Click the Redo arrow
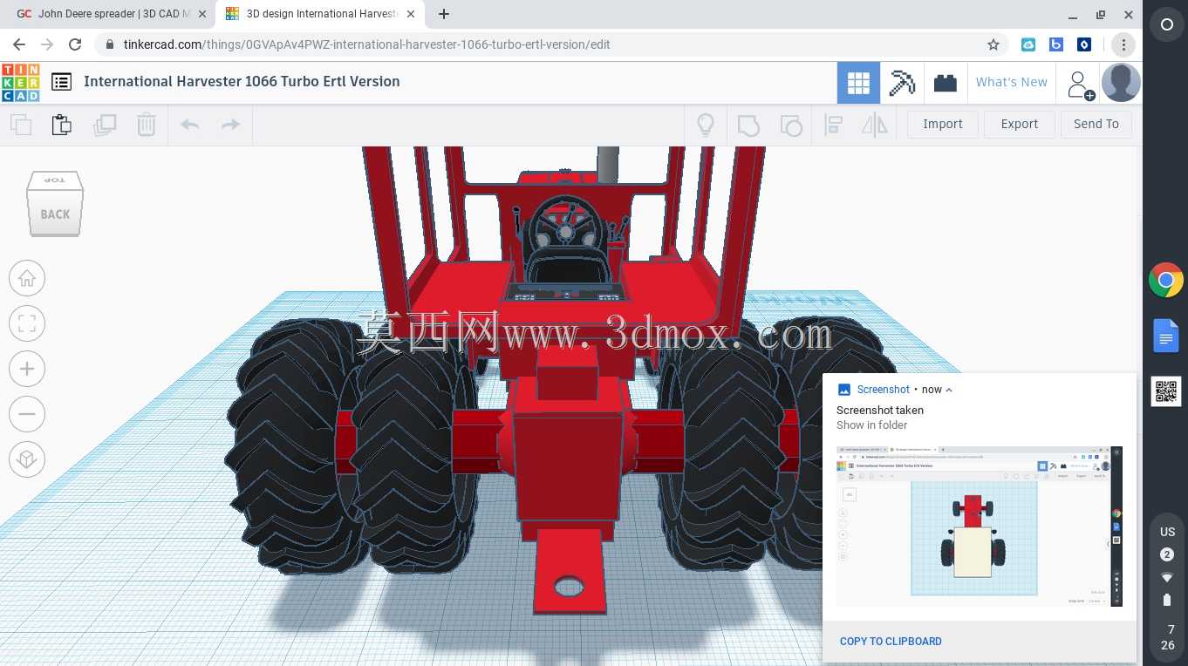1188x666 pixels. (x=230, y=125)
